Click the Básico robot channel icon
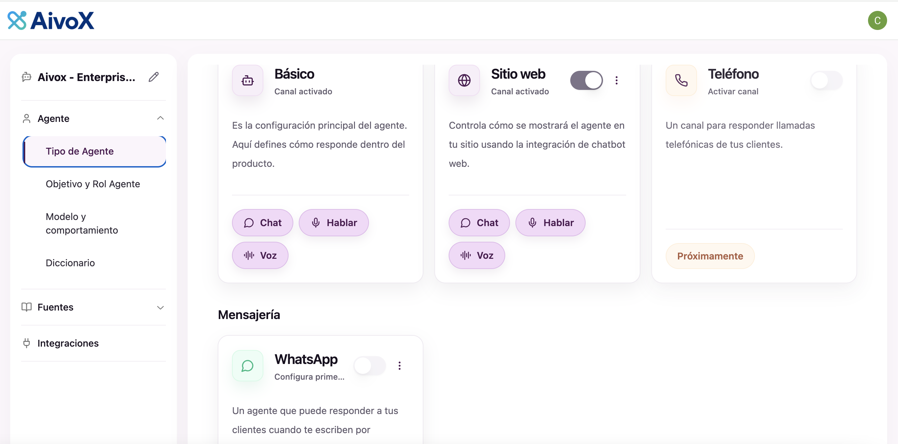The height and width of the screenshot is (444, 898). pyautogui.click(x=248, y=80)
